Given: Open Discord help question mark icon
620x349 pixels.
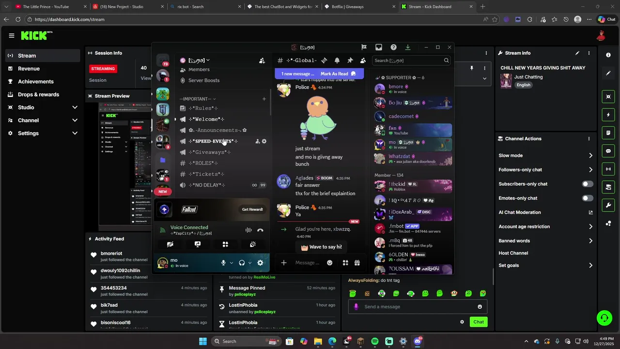Looking at the screenshot, I should 393,47.
